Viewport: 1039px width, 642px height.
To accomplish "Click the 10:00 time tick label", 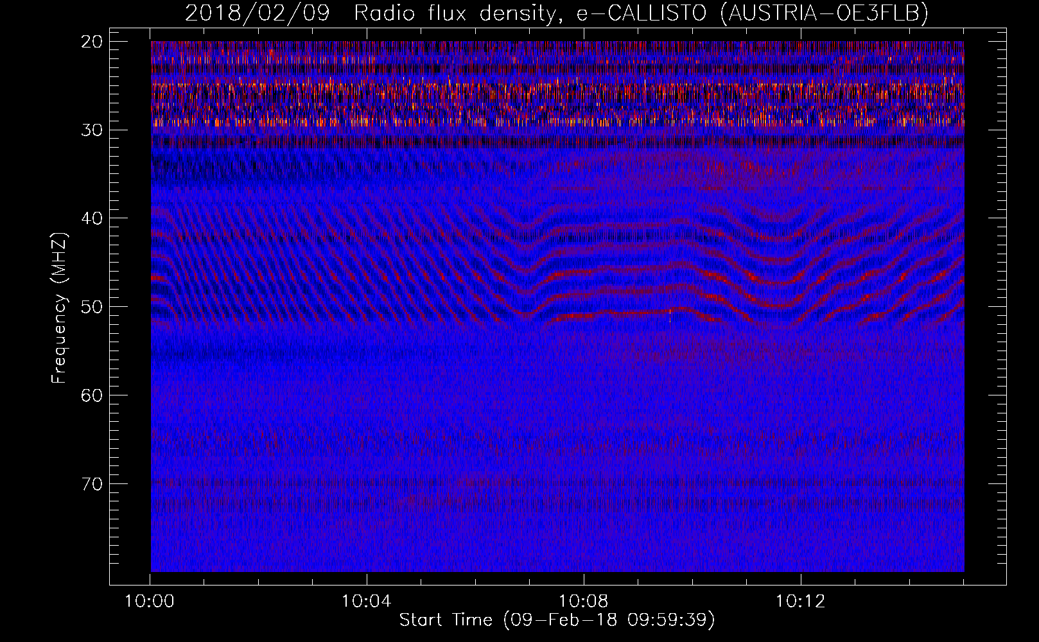I will tap(150, 602).
